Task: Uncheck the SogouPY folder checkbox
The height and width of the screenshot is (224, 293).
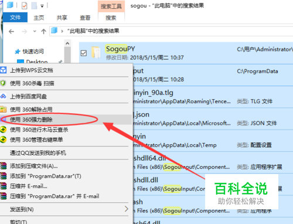Action: (x=84, y=53)
